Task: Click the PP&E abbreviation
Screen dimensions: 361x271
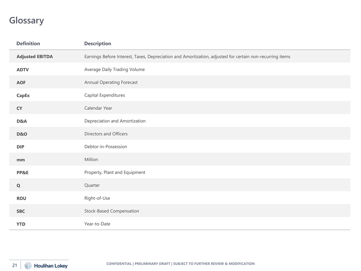Action: pos(23,173)
